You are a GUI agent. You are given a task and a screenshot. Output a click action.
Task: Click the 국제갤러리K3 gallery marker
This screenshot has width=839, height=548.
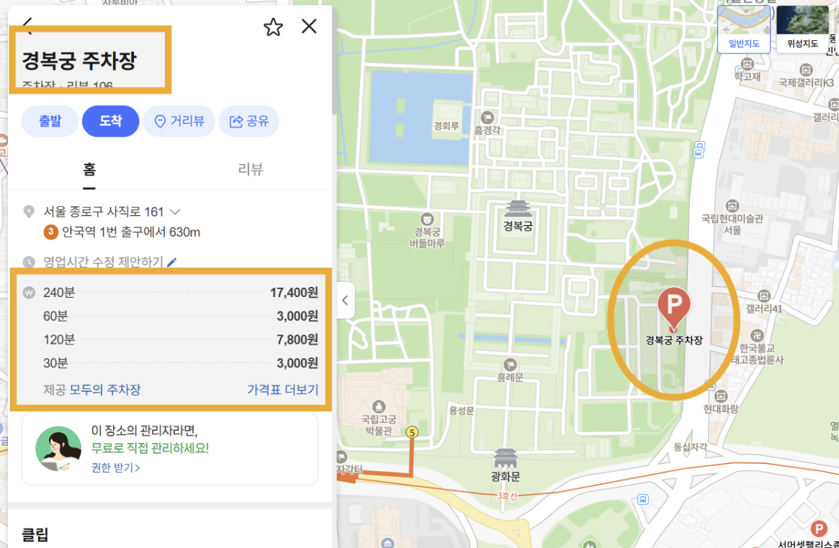click(x=806, y=70)
